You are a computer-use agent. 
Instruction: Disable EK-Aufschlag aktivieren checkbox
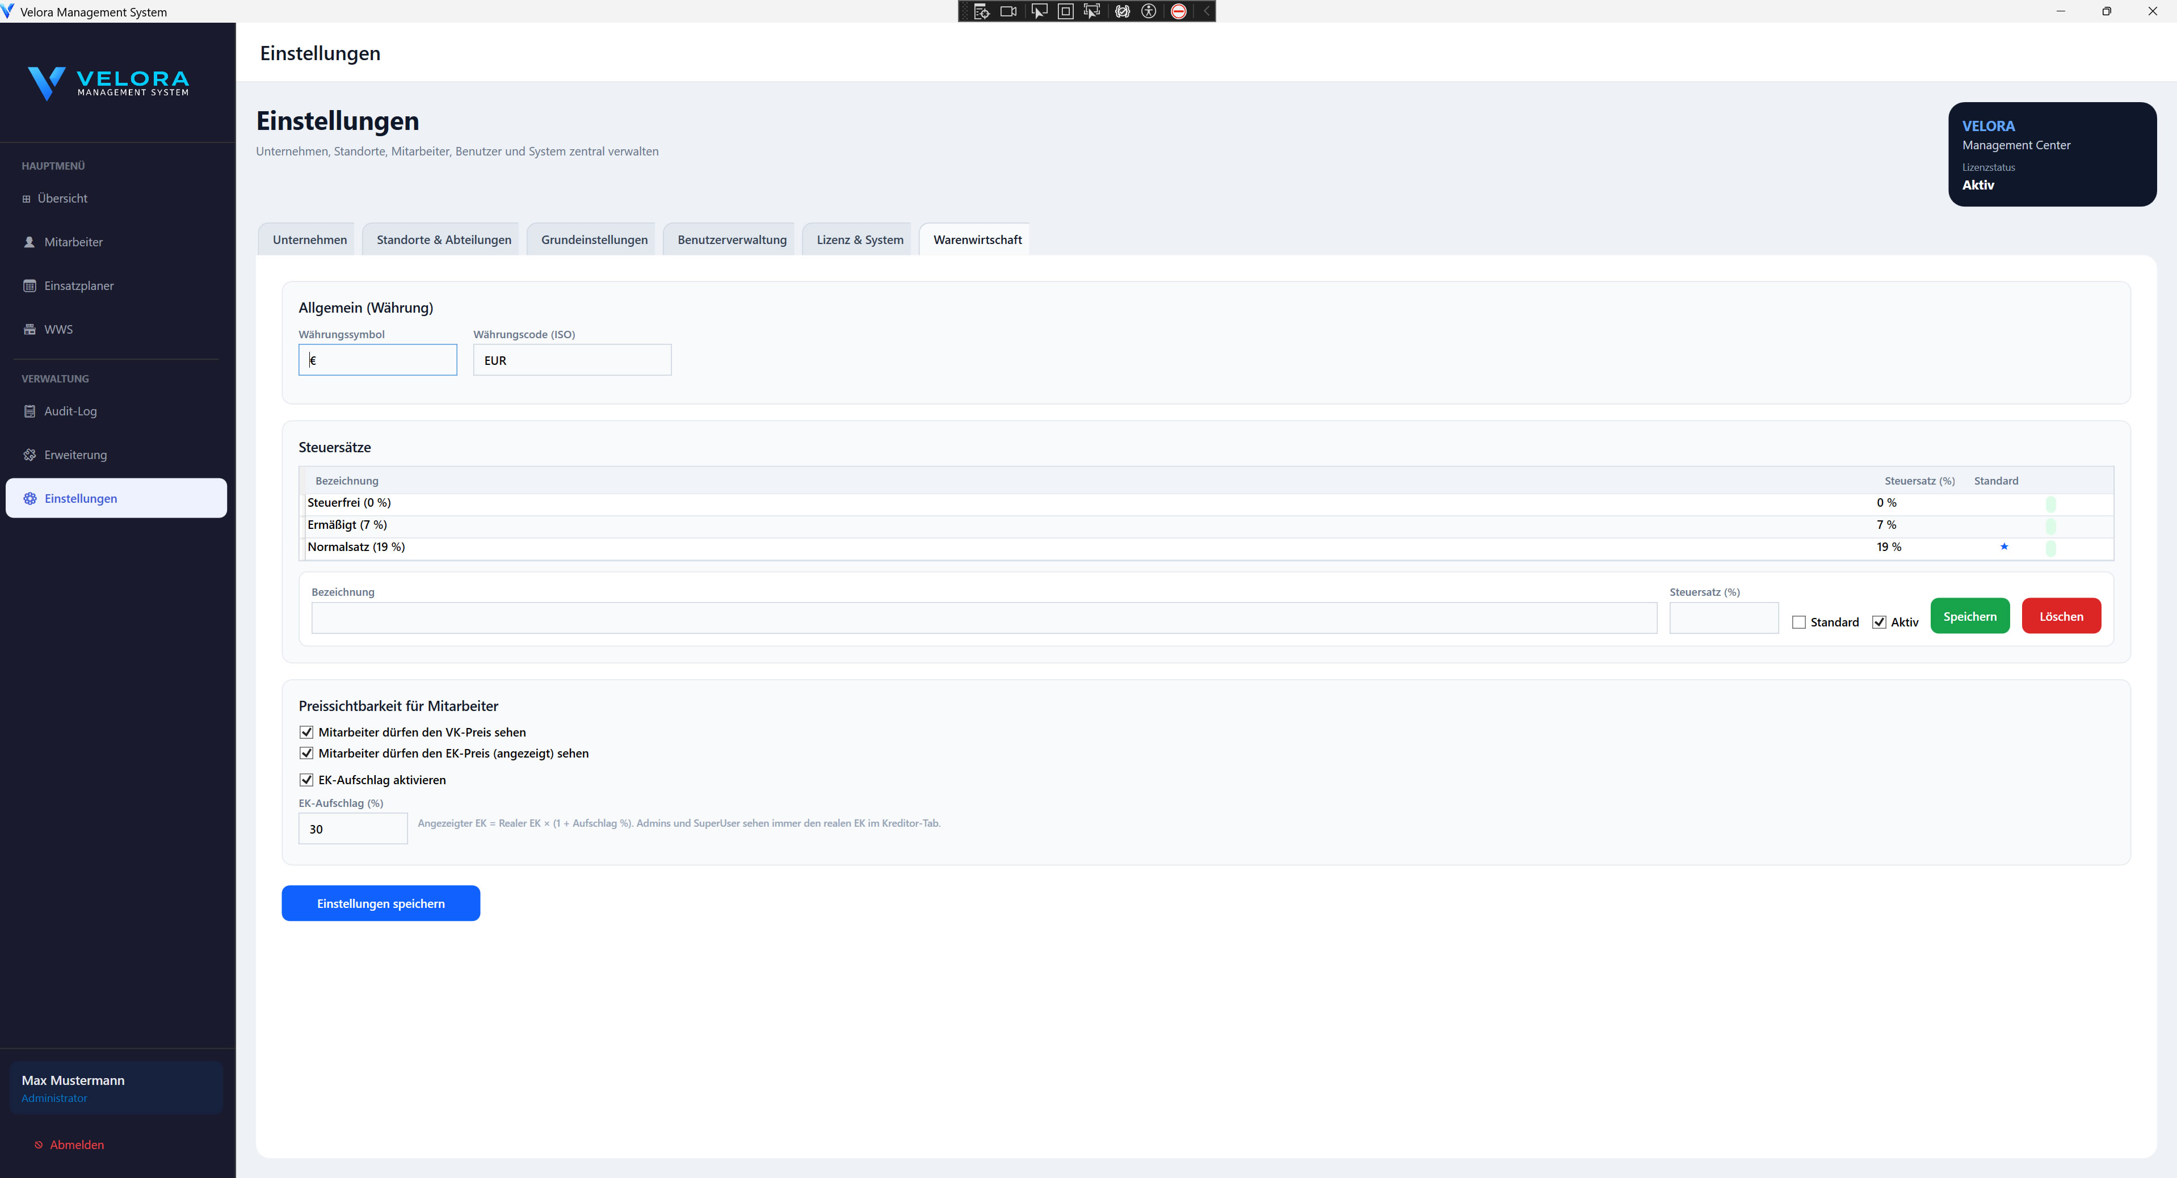[306, 780]
